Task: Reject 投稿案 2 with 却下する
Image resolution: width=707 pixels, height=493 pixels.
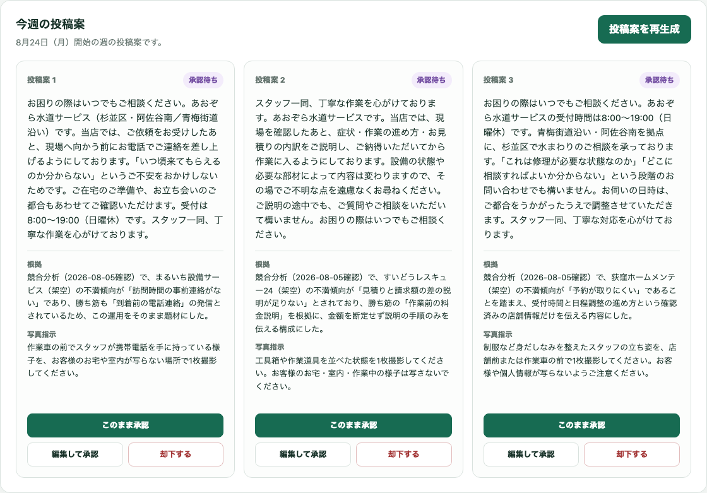Action: [404, 454]
